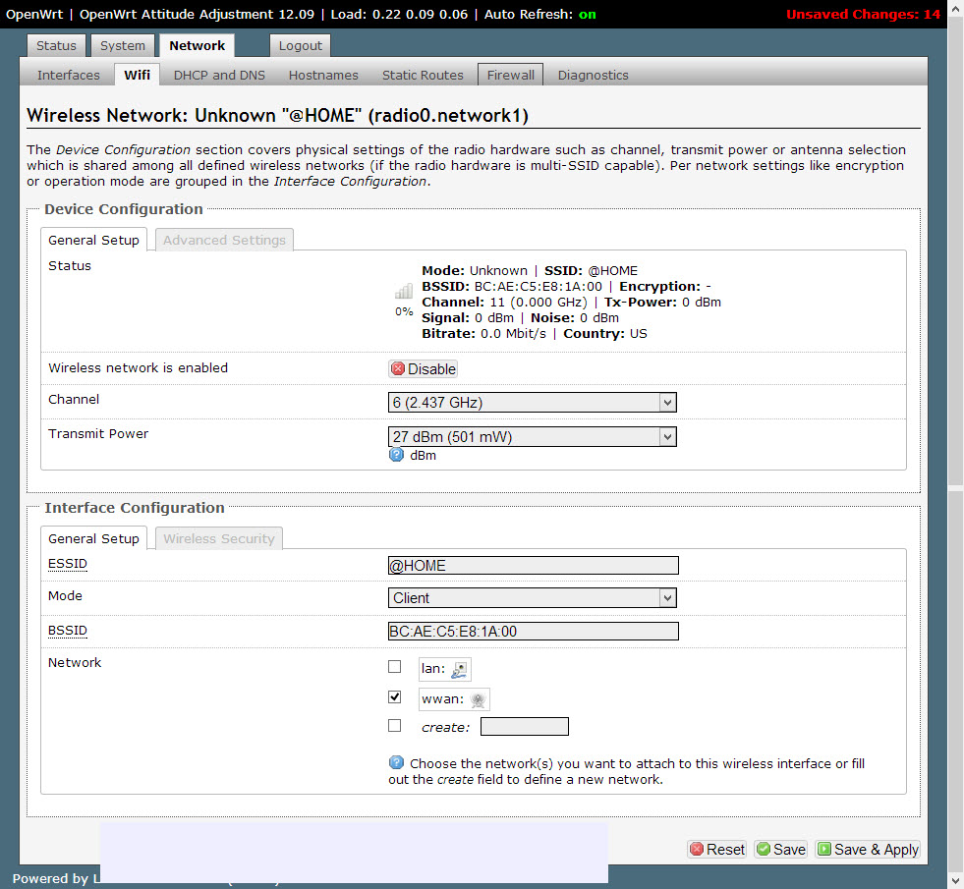This screenshot has width=964, height=889.
Task: Select the Network top tab
Action: (x=197, y=46)
